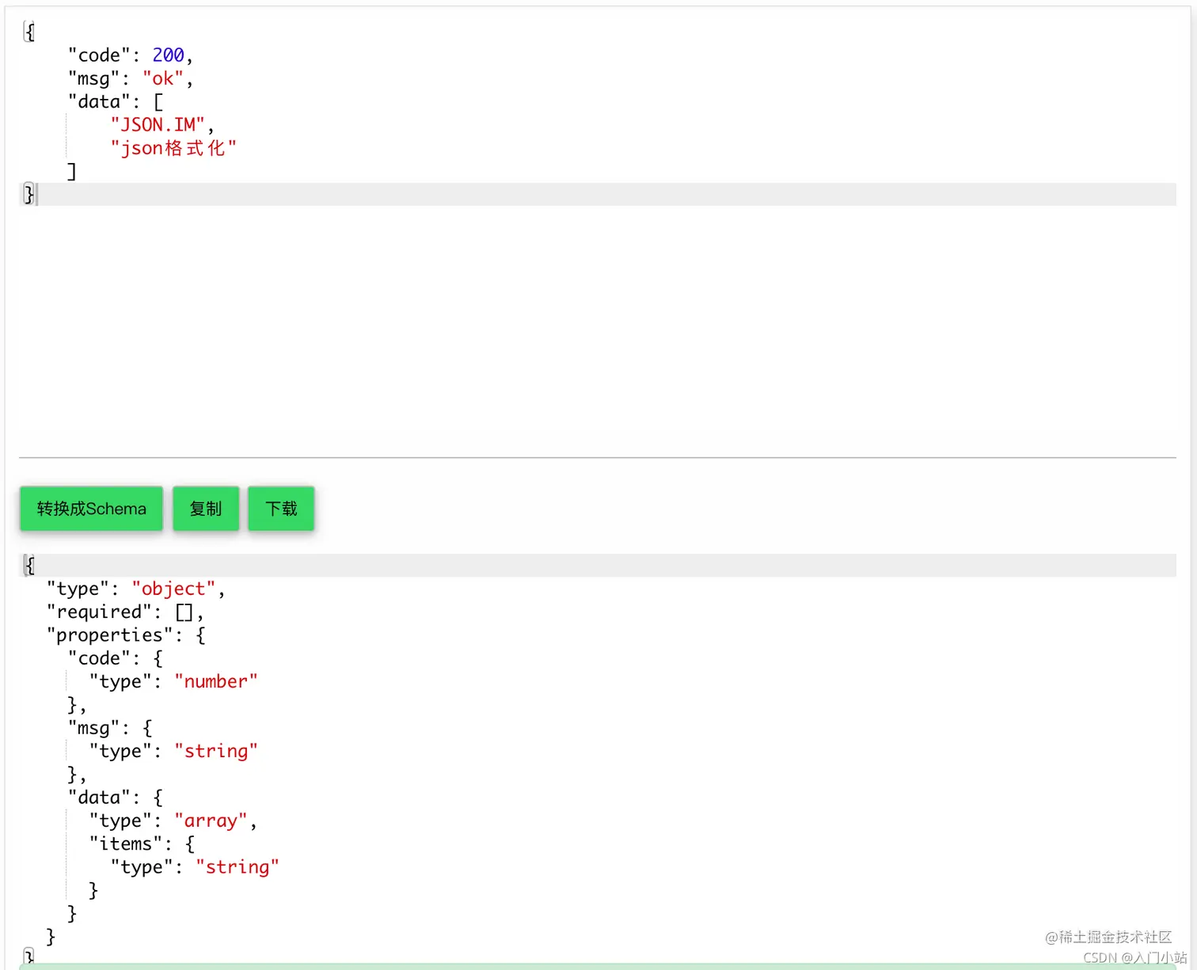This screenshot has height=970, width=1197.
Task: Click the "data": [ line in input editor
Action: coord(116,101)
